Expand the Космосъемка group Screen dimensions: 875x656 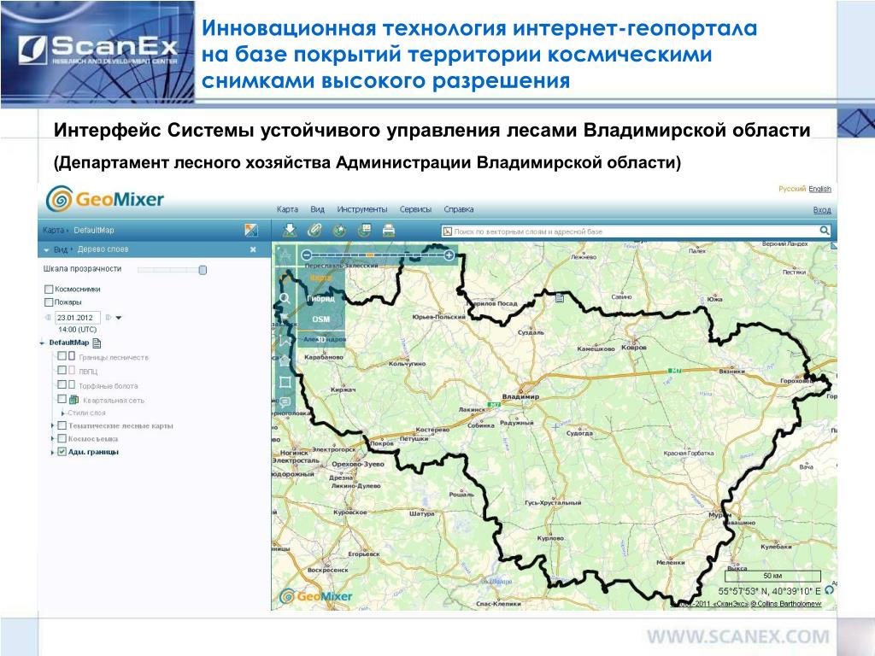[x=52, y=439]
